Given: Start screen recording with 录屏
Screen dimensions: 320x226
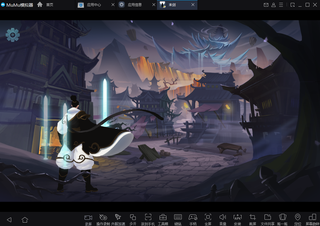Looking at the screenshot, I should (88, 220).
